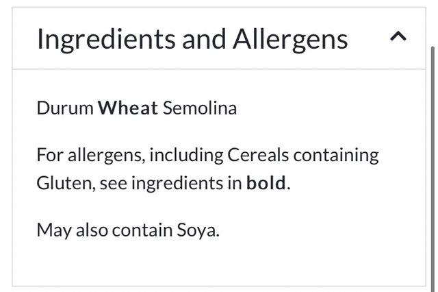Click the word "containing" before Gluten
This screenshot has height=292, width=438.
[336, 154]
